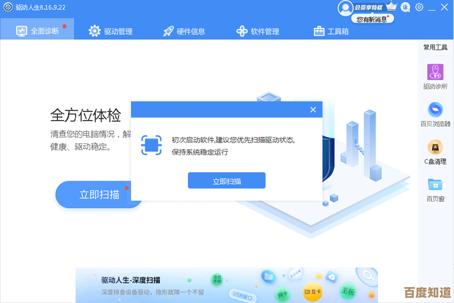Close the first-launch scan dialog
Viewport: 454px width, 303px height.
(x=313, y=110)
